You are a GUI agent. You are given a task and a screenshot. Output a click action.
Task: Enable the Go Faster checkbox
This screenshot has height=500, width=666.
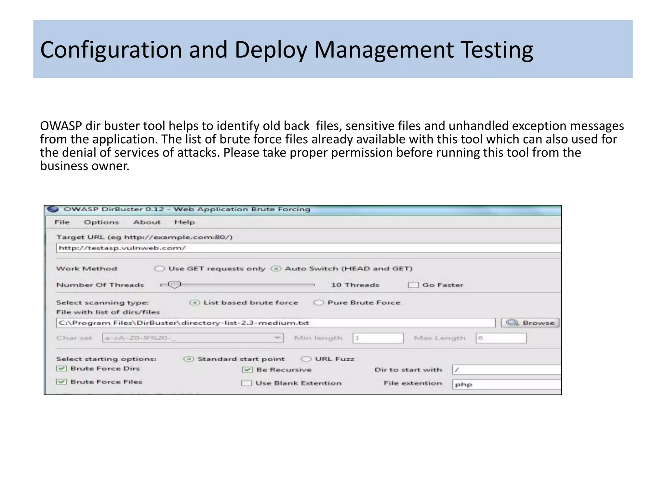coord(413,285)
